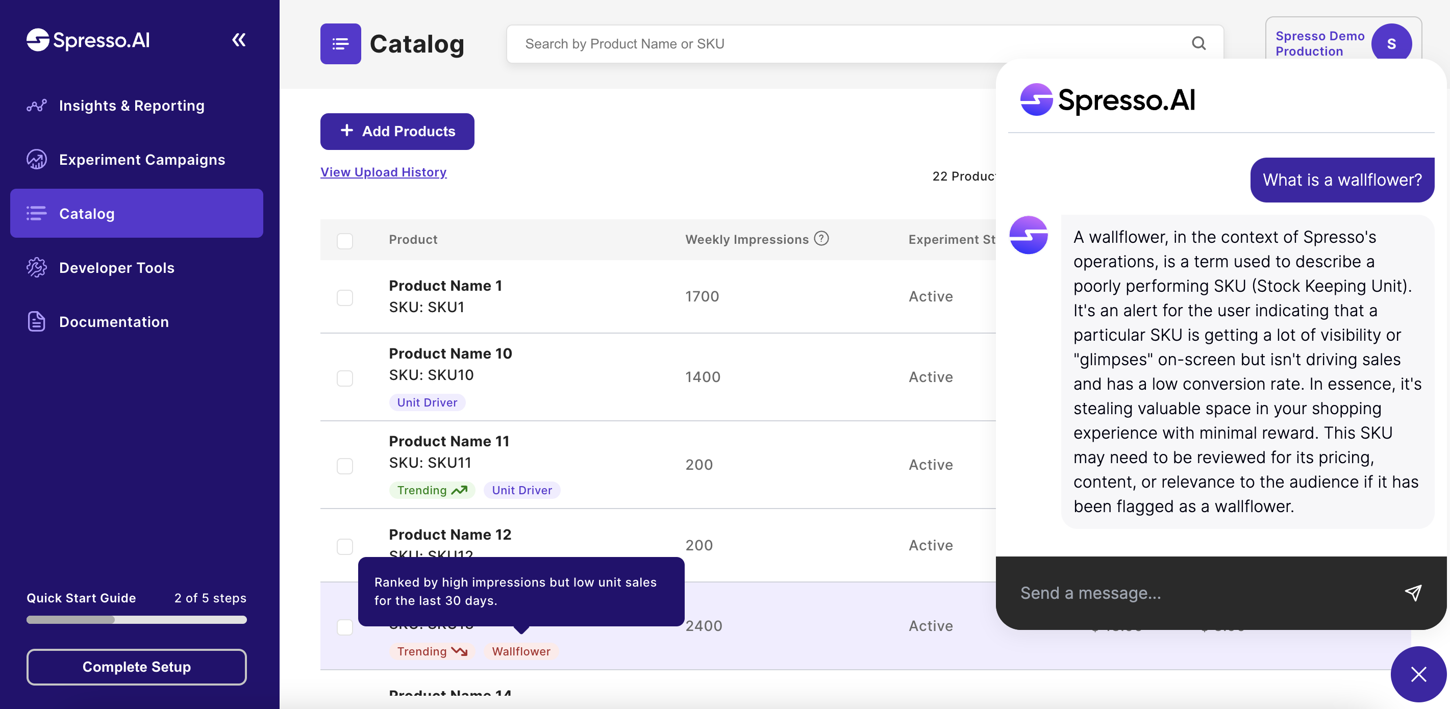Click the S user avatar
This screenshot has height=709, width=1450.
tap(1390, 43)
